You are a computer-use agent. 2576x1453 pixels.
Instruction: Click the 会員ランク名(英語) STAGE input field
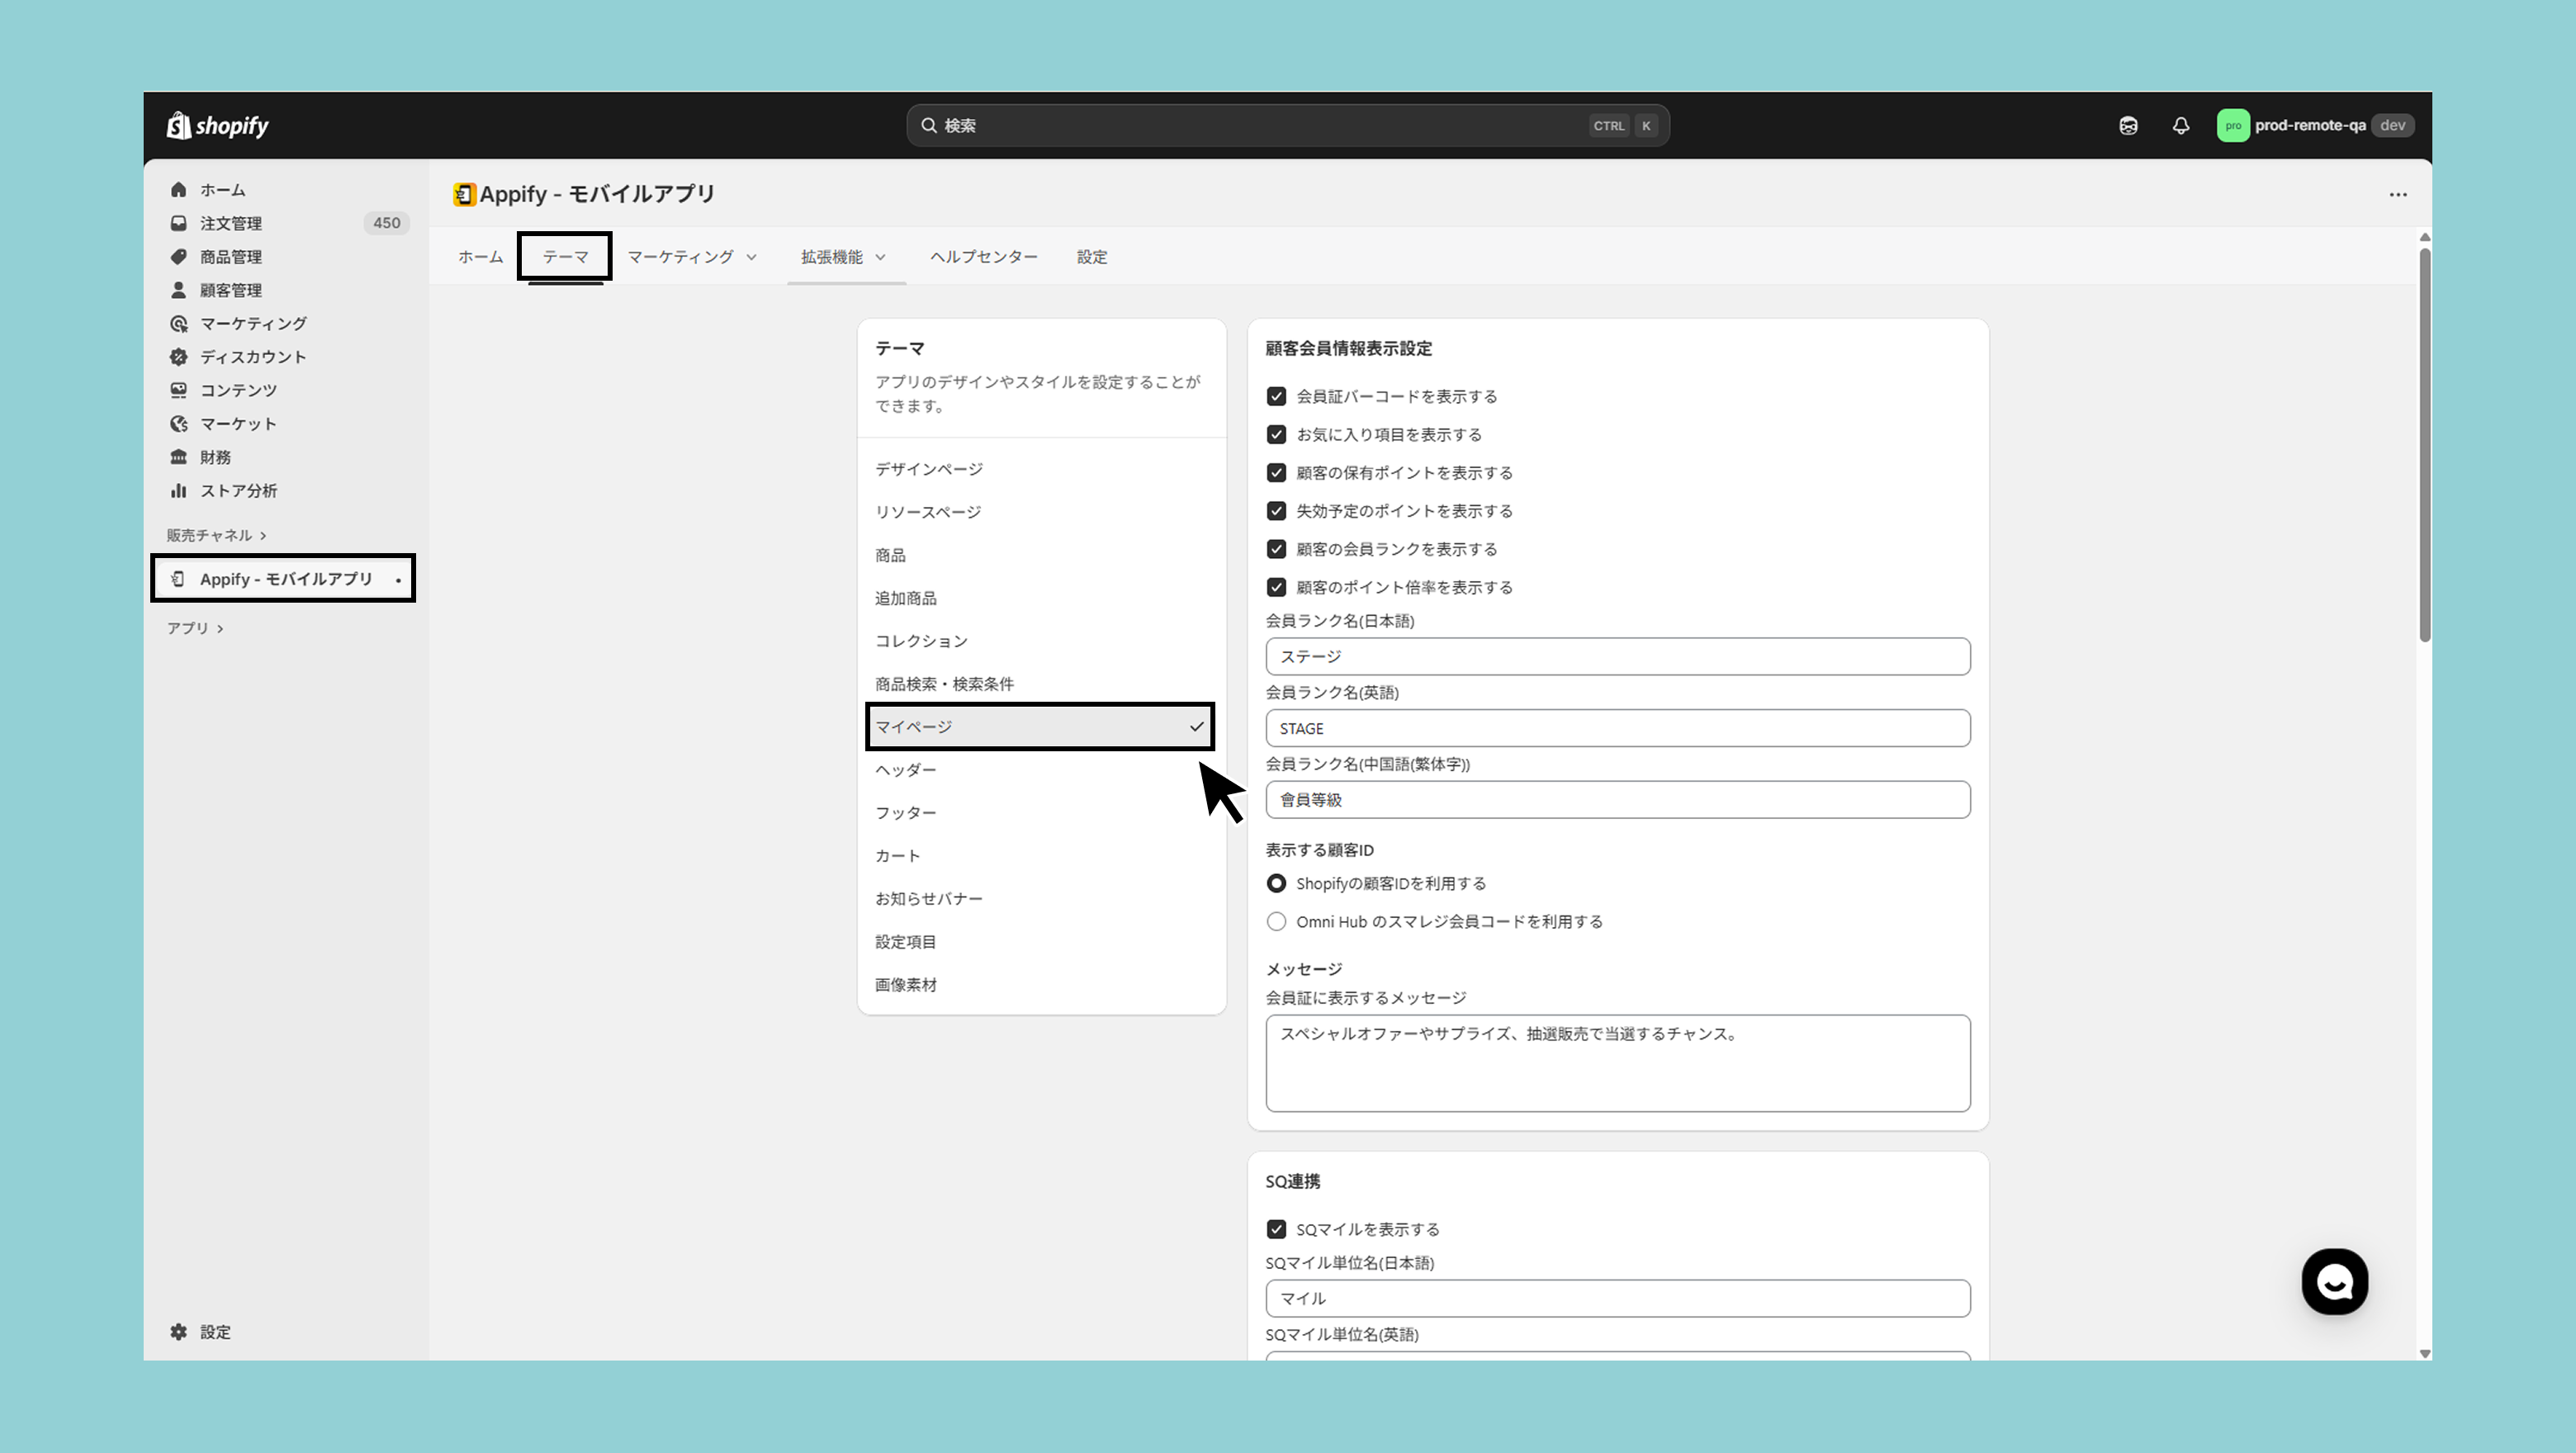pos(1617,728)
